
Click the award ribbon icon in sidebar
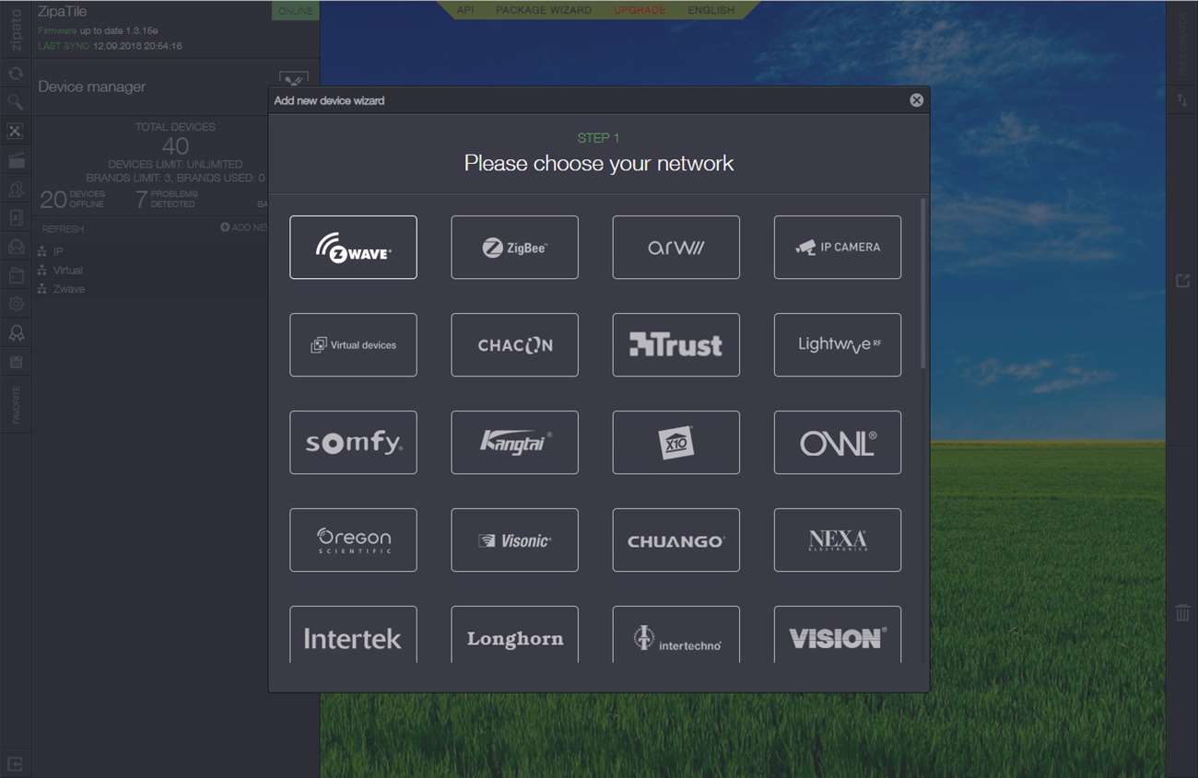(x=16, y=332)
